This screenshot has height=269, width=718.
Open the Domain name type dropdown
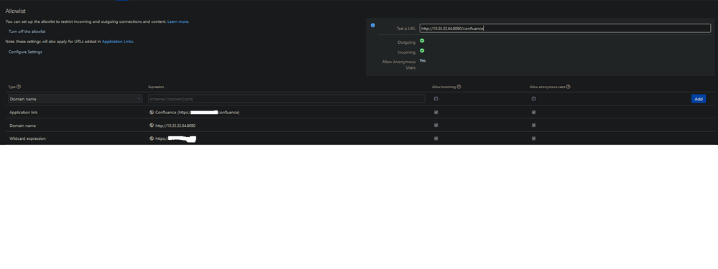click(75, 99)
